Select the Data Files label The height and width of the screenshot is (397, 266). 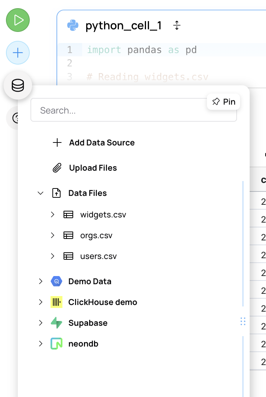tap(87, 193)
